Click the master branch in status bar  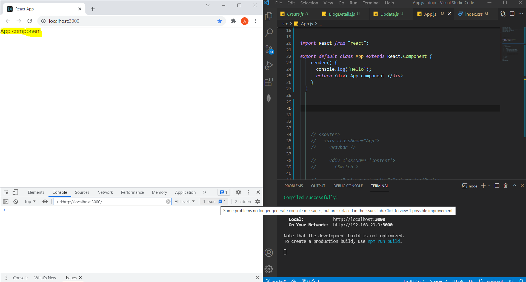click(276, 280)
